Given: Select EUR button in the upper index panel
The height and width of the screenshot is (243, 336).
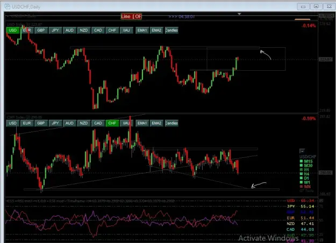Looking at the screenshot, I should click(x=27, y=31).
